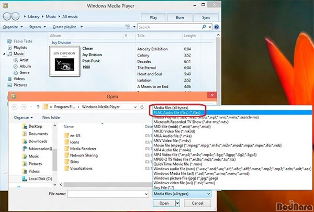Select Documents in Open dialog sidebar
Viewport: 314px width, 212px height.
[38, 133]
